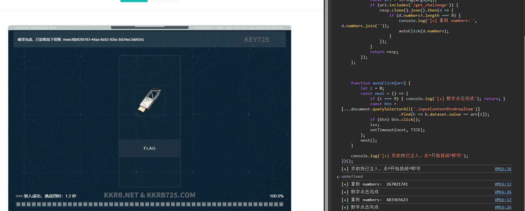Viewport: 525px width, 211px height.
Task: Click the DevTools panel left divider
Action: [326, 105]
